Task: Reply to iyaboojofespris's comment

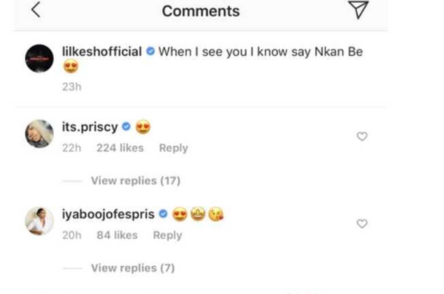Action: (x=168, y=235)
